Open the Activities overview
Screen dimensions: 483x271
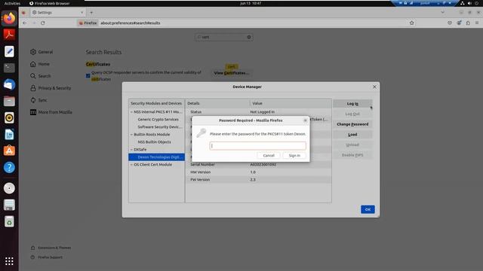pyautogui.click(x=12, y=3)
